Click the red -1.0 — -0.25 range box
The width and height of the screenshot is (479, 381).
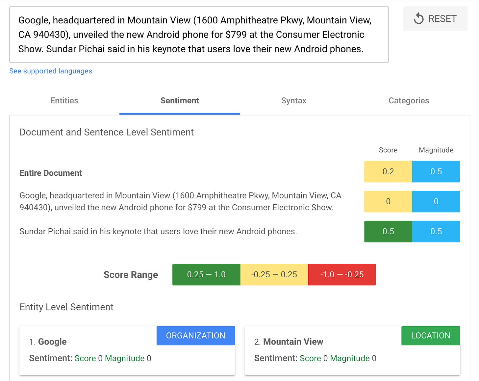pyautogui.click(x=342, y=274)
